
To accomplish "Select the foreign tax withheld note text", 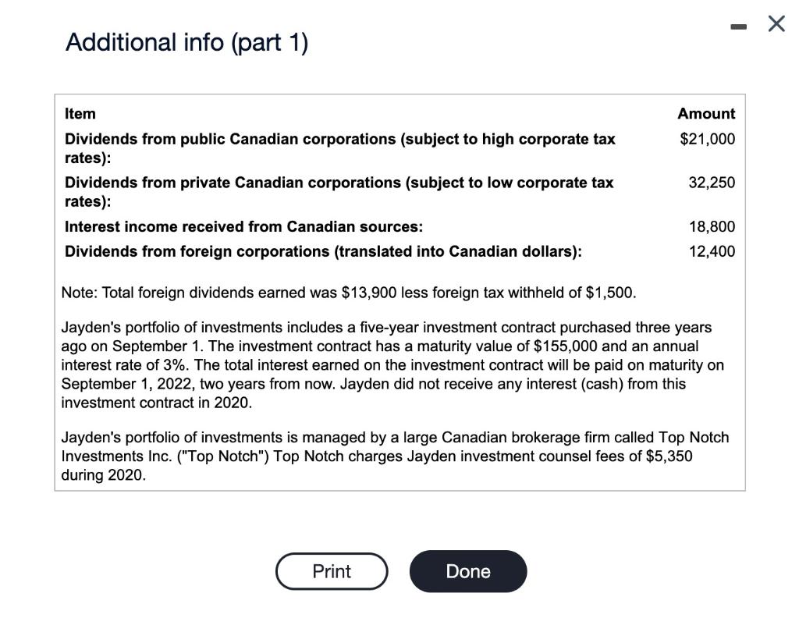I will point(349,293).
